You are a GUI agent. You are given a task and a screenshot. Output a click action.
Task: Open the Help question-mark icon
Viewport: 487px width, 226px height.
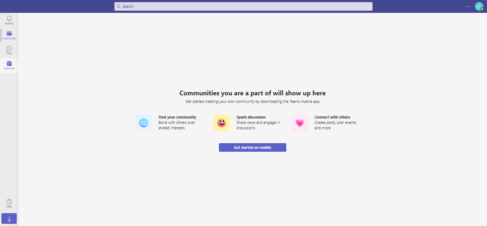(x=9, y=203)
